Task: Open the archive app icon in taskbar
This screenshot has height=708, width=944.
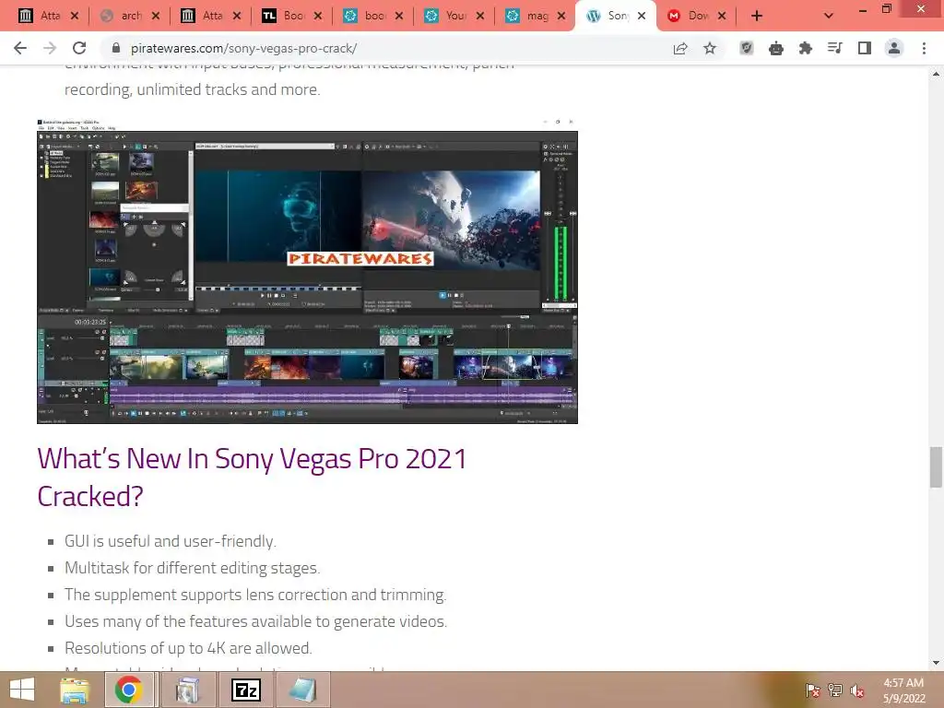Action: [187, 690]
